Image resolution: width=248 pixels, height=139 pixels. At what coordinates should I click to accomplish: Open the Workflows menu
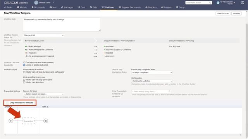pyautogui.click(x=108, y=7)
